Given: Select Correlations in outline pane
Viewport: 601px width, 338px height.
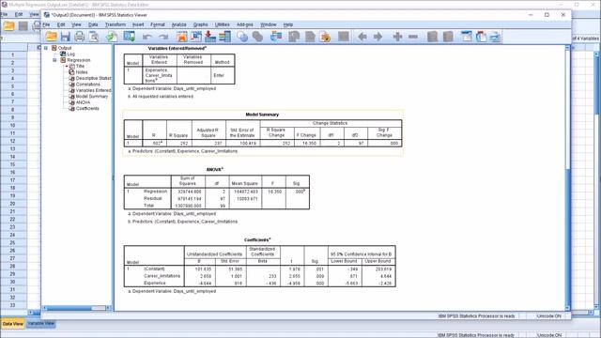Looking at the screenshot, I should pos(87,84).
